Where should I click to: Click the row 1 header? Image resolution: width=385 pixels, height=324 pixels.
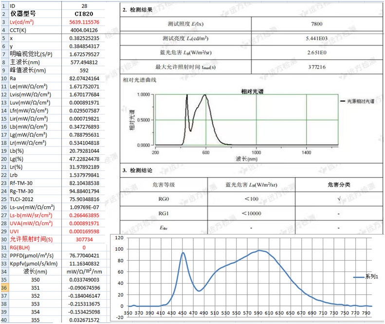tap(4, 6)
